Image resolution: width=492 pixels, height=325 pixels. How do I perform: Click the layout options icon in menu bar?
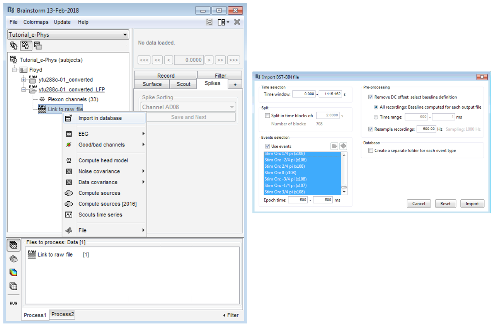click(223, 22)
